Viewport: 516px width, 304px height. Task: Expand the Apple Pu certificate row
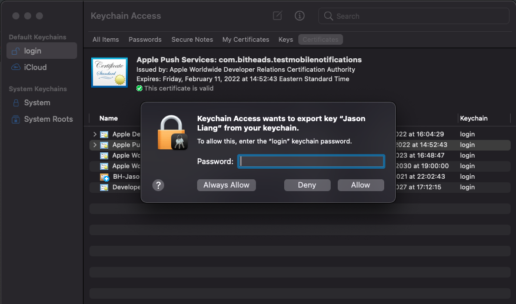point(95,145)
